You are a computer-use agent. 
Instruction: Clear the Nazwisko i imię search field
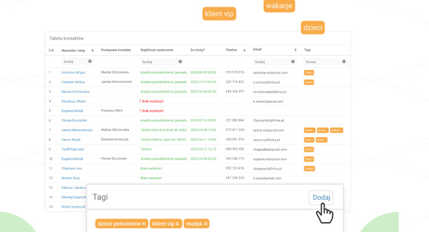[90, 61]
